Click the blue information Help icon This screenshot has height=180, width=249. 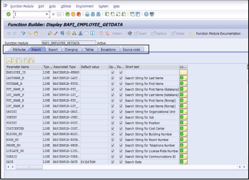tap(92, 33)
